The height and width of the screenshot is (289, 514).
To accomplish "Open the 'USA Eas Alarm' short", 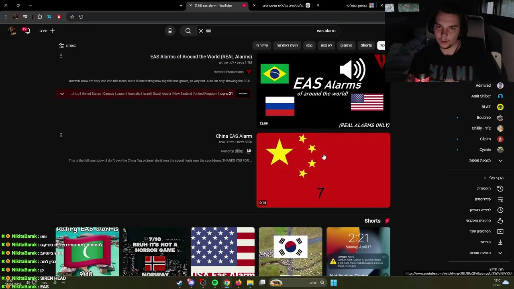I will 223,252.
